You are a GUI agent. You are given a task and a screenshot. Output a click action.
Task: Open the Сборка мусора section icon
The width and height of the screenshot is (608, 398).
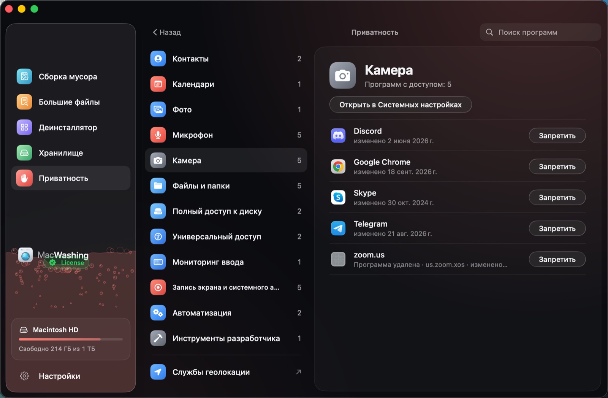tap(24, 77)
